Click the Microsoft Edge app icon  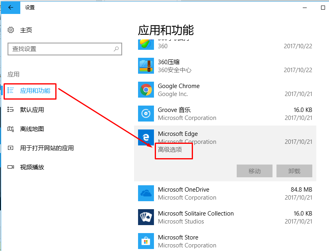[x=146, y=137]
